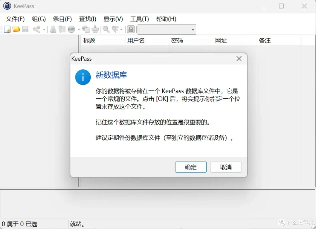Click the Add Entry key icon

37,29
